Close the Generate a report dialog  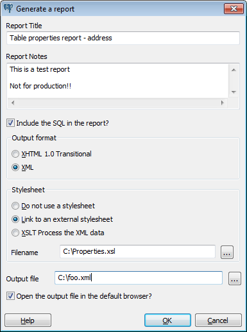click(x=234, y=9)
